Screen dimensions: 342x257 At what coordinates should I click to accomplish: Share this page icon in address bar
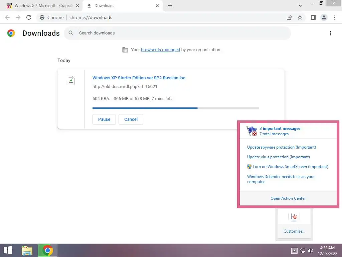click(x=289, y=17)
